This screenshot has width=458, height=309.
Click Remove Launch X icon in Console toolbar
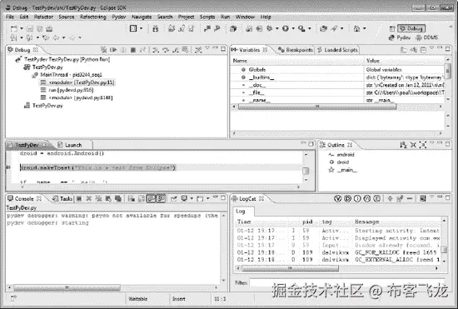tap(89, 199)
